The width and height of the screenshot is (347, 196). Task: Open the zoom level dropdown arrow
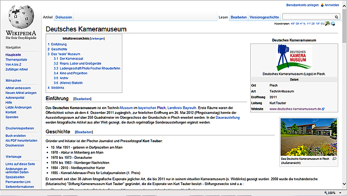coord(340,193)
